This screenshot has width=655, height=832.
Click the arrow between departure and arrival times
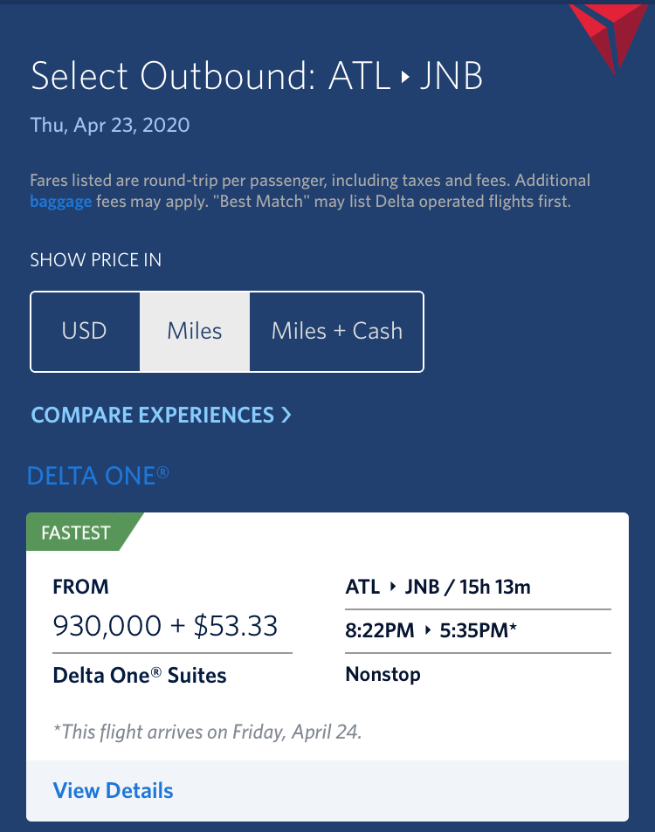[428, 630]
